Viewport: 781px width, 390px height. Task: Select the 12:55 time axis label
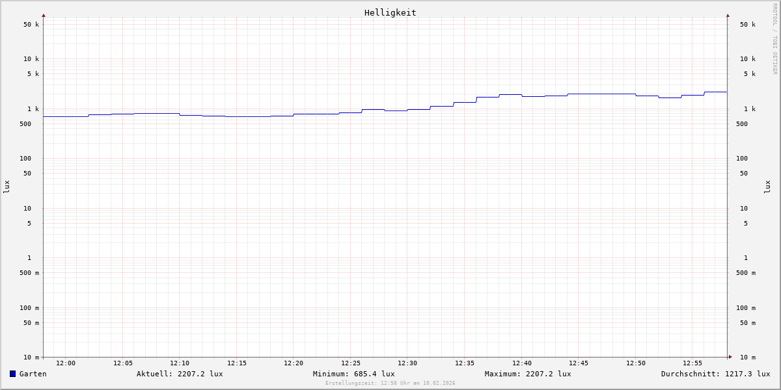point(692,363)
